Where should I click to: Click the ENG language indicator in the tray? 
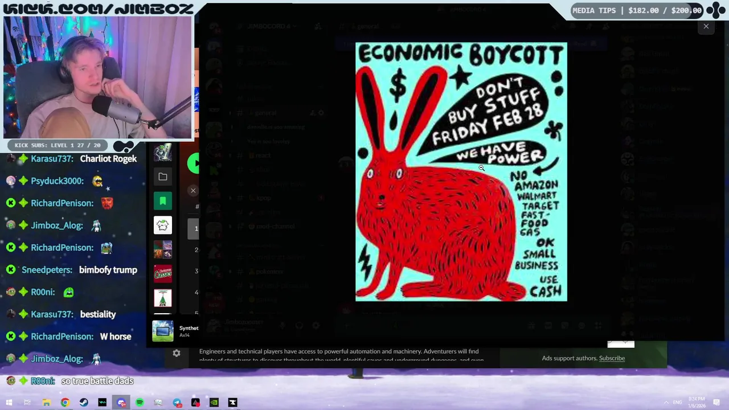pos(677,403)
